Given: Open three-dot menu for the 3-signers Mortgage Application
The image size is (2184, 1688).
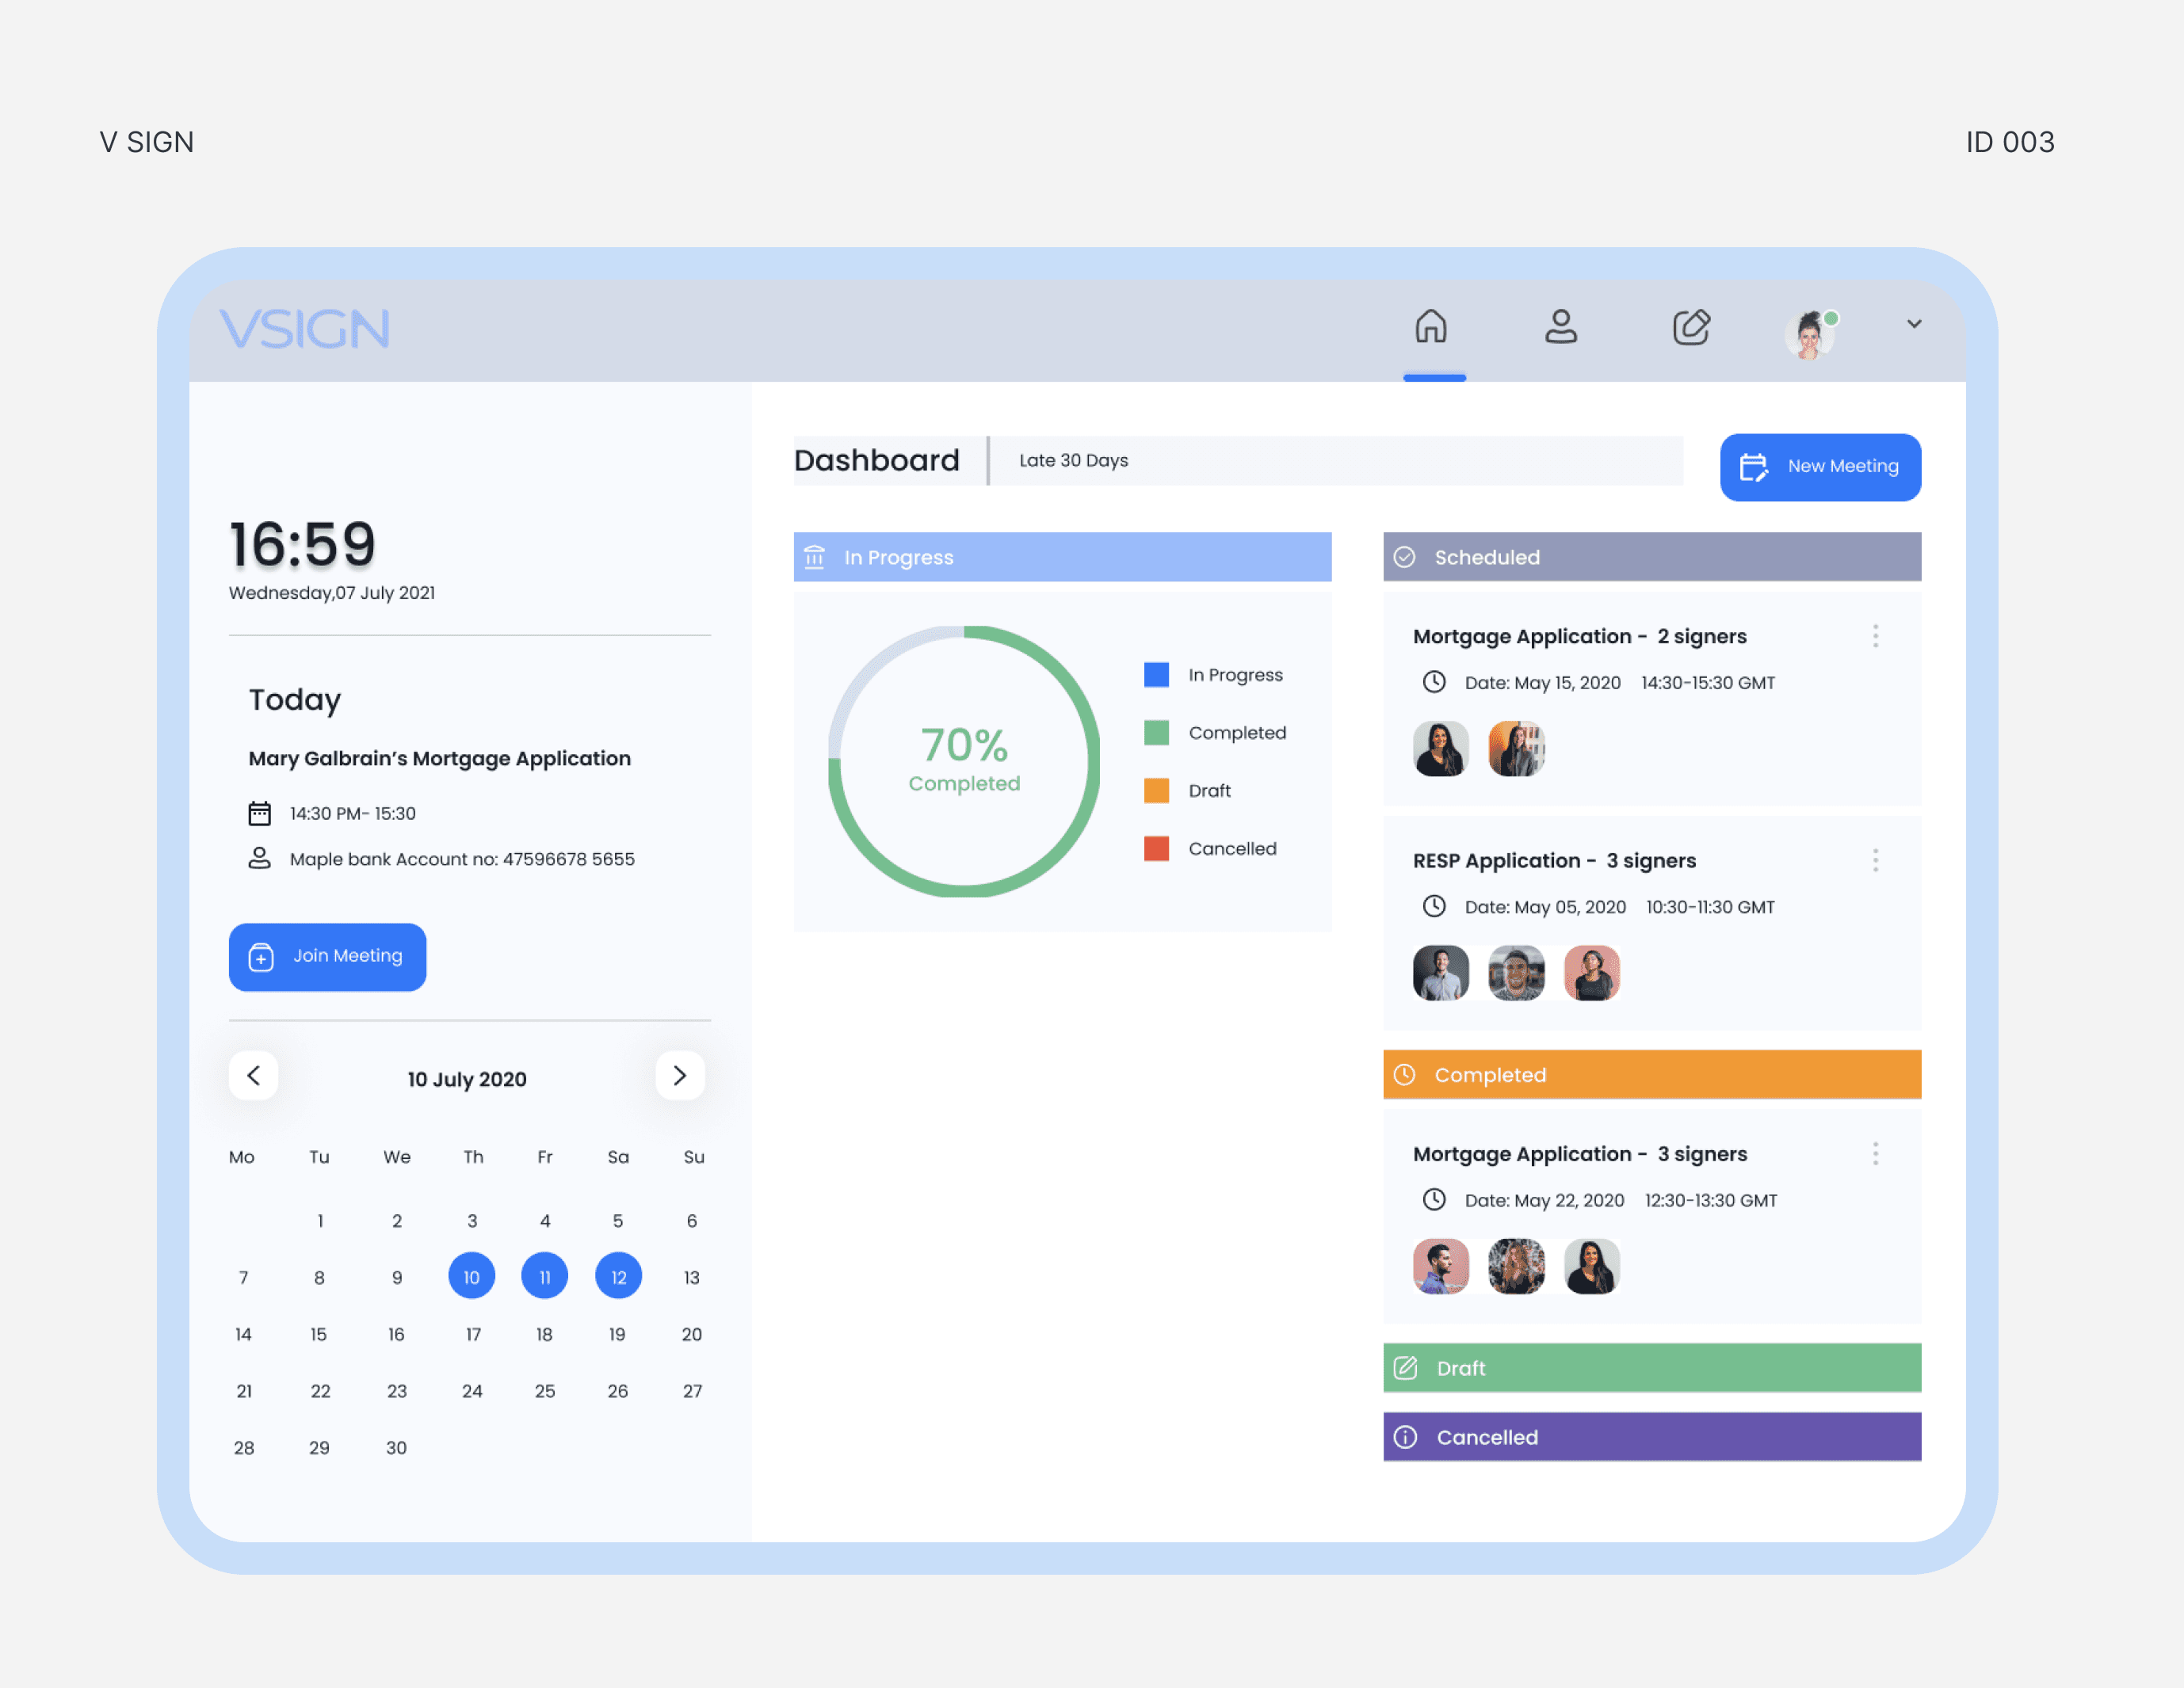Looking at the screenshot, I should [1875, 1154].
